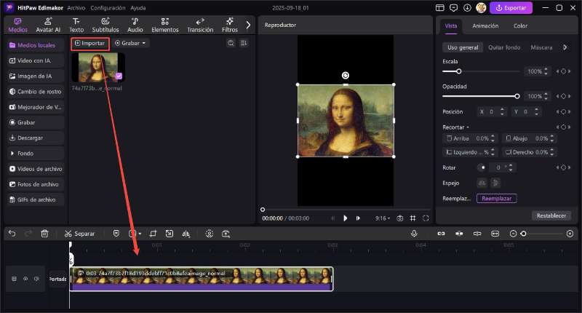Click the media list sort icon
The height and width of the screenshot is (313, 582).
coord(244,43)
